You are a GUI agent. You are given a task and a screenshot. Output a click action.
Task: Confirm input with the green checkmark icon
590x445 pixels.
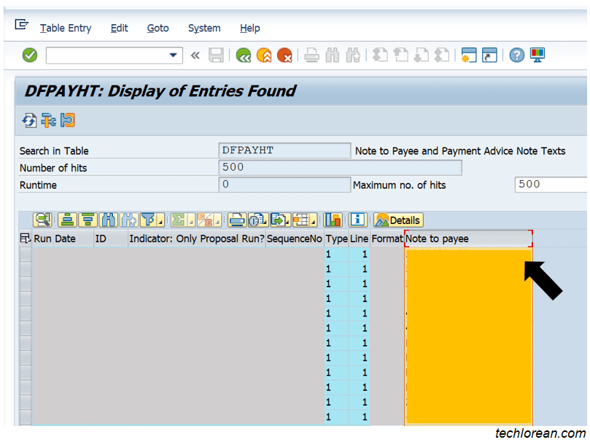click(29, 55)
